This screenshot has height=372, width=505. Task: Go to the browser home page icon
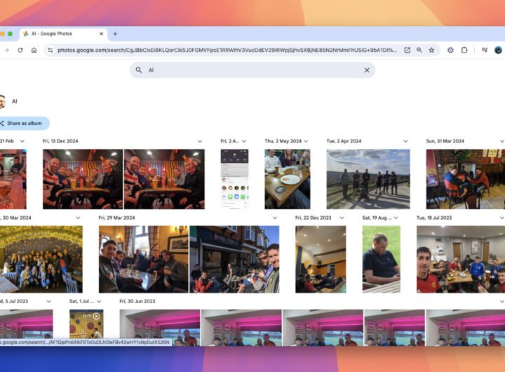pos(34,50)
